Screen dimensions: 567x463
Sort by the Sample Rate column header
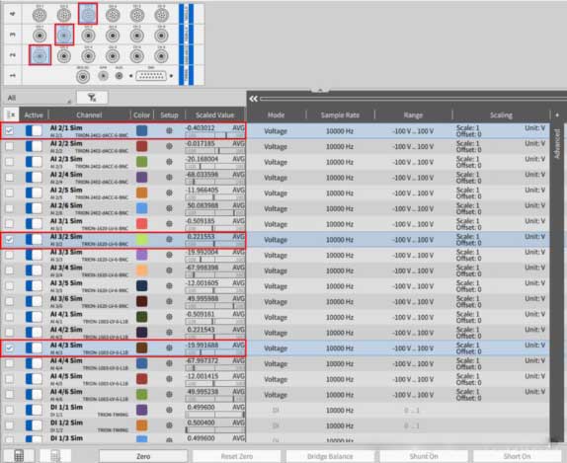(x=340, y=115)
